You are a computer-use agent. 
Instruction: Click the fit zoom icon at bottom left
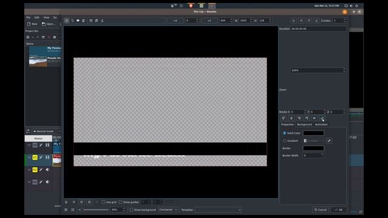pyautogui.click(x=66, y=210)
